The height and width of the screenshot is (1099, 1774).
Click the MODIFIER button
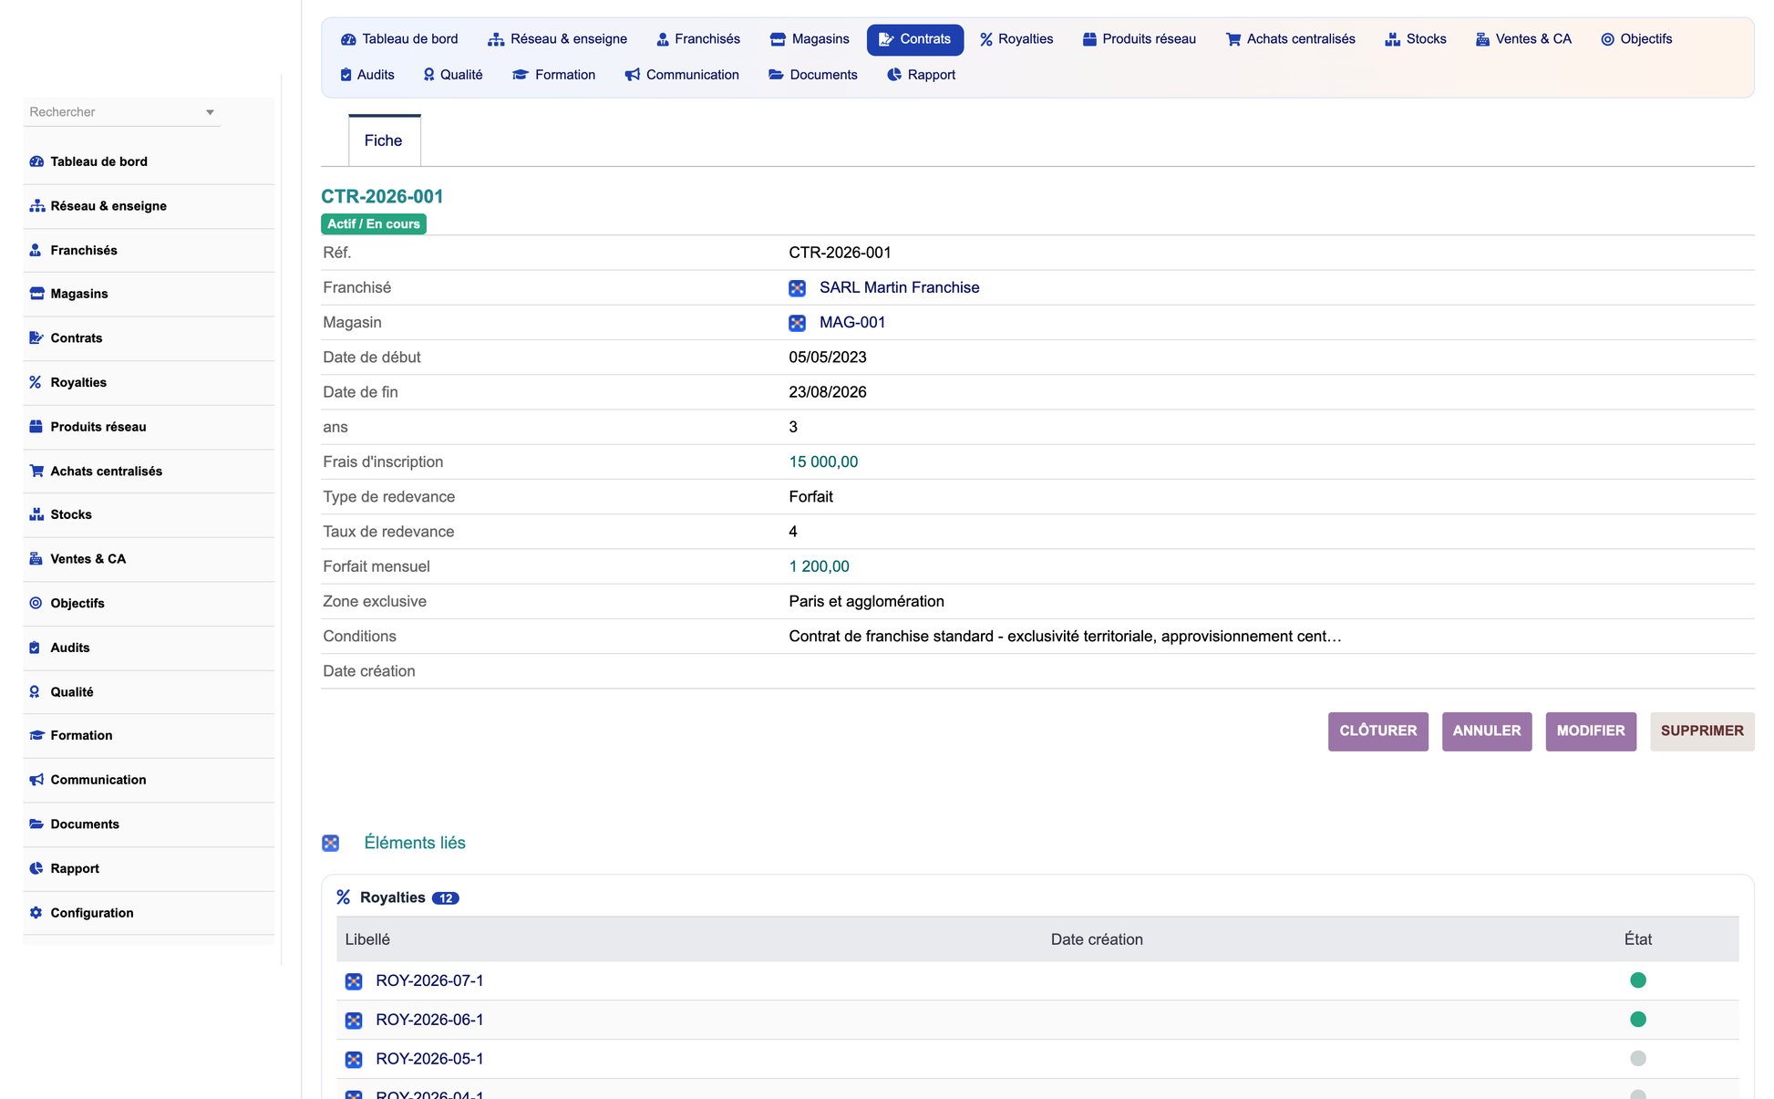point(1591,731)
